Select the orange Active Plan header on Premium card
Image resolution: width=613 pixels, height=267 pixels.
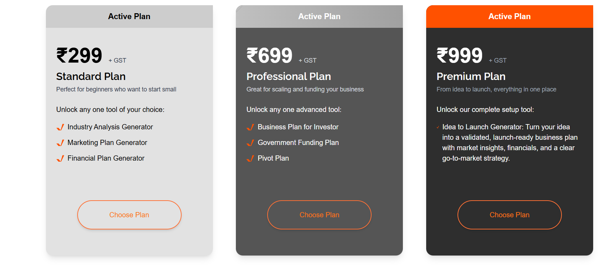click(x=509, y=16)
